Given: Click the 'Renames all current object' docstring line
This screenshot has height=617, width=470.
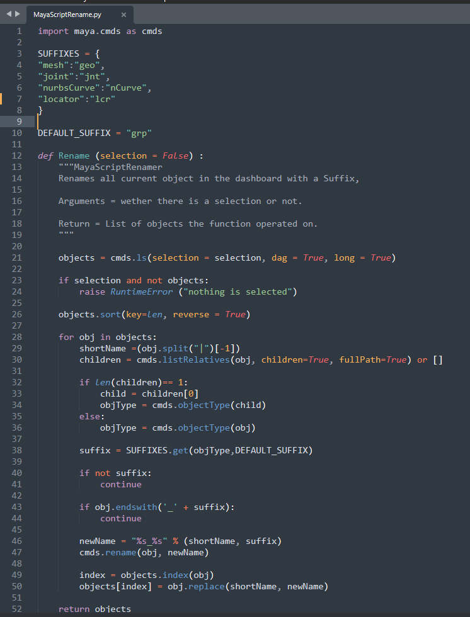Looking at the screenshot, I should click(x=209, y=178).
